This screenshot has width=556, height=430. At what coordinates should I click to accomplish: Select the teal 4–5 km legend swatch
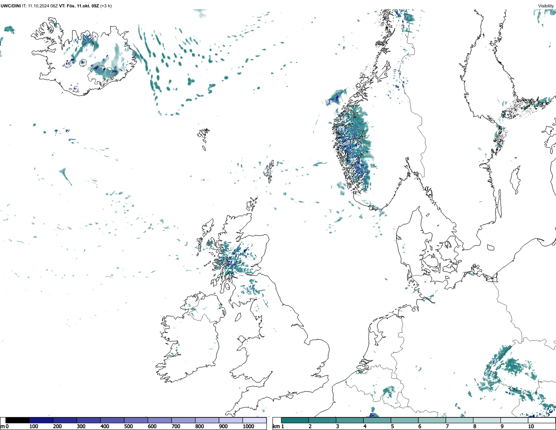pos(377,420)
